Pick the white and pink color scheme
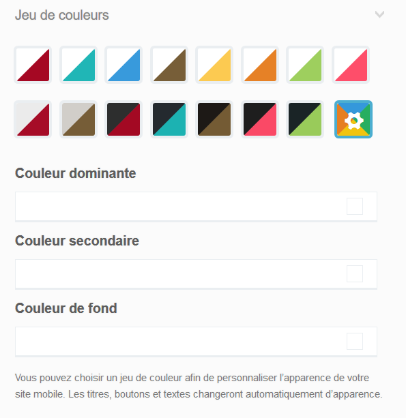 pyautogui.click(x=351, y=65)
